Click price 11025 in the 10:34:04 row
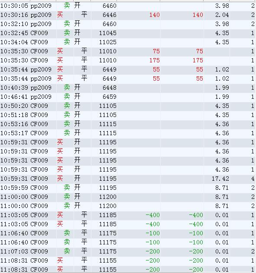 [107, 42]
